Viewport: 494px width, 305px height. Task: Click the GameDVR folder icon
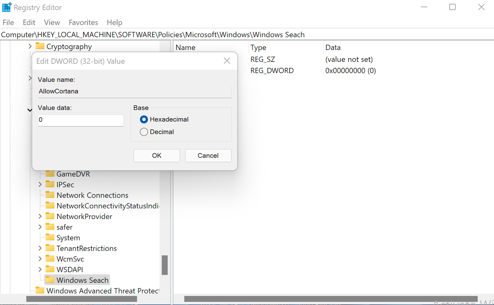coord(50,174)
